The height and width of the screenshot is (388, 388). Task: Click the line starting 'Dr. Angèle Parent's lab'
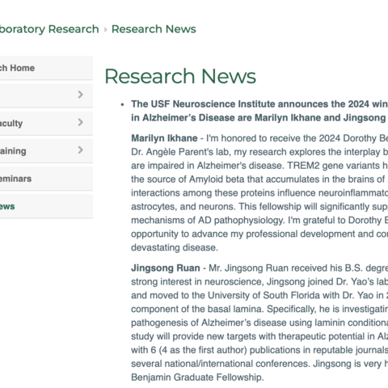(x=259, y=152)
